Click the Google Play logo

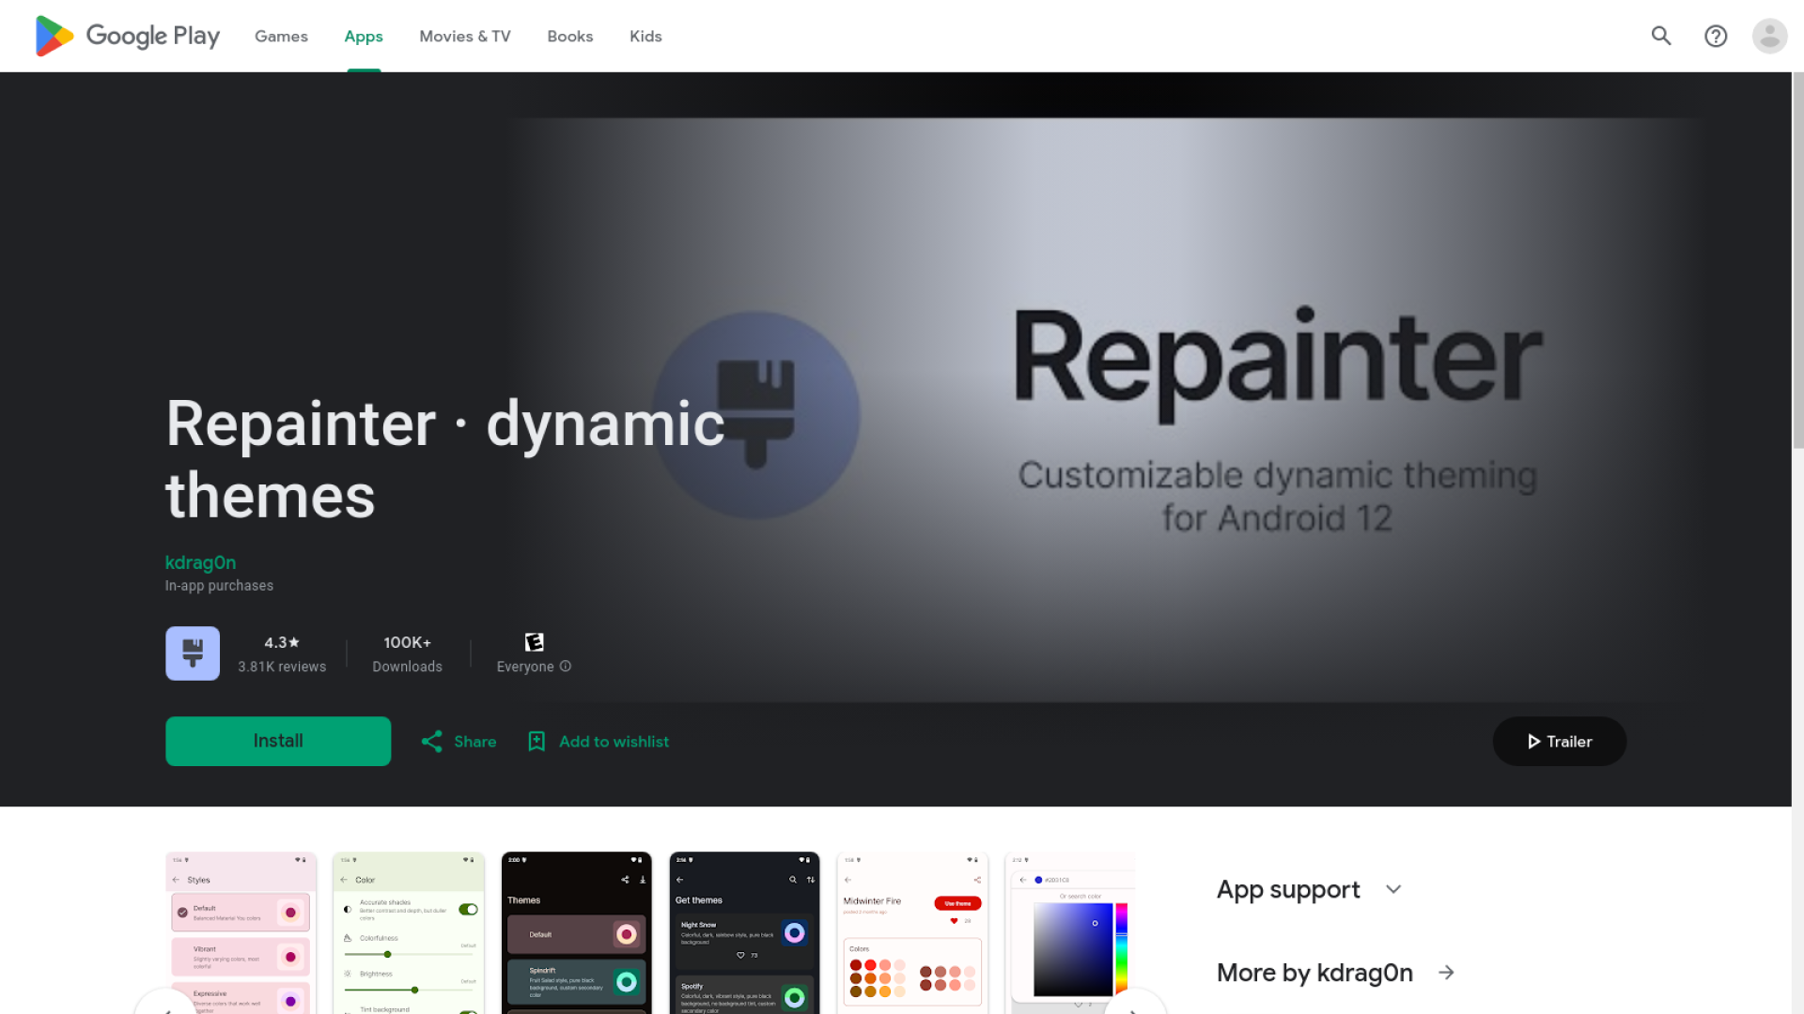tap(128, 36)
